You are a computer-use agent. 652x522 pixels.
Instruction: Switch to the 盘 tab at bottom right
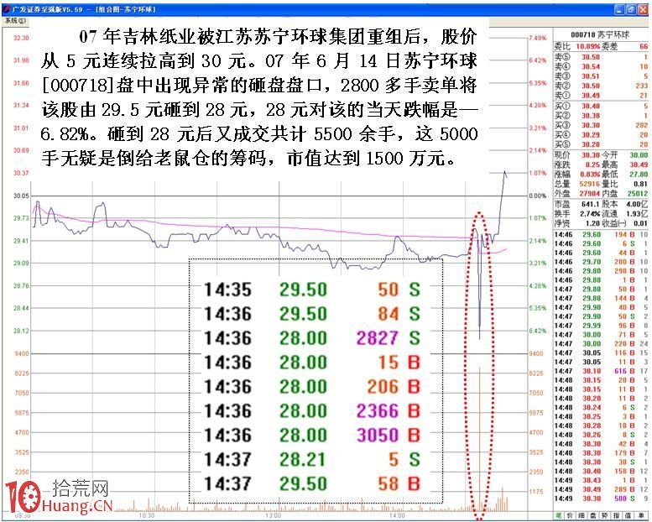coord(593,515)
